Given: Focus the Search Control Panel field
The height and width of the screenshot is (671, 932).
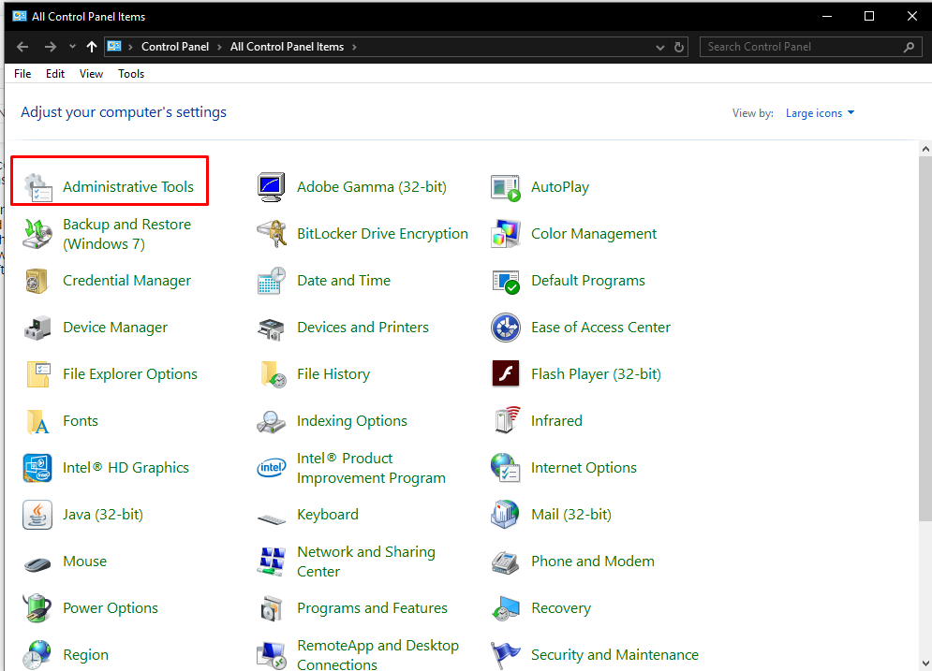Looking at the screenshot, I should coord(811,47).
